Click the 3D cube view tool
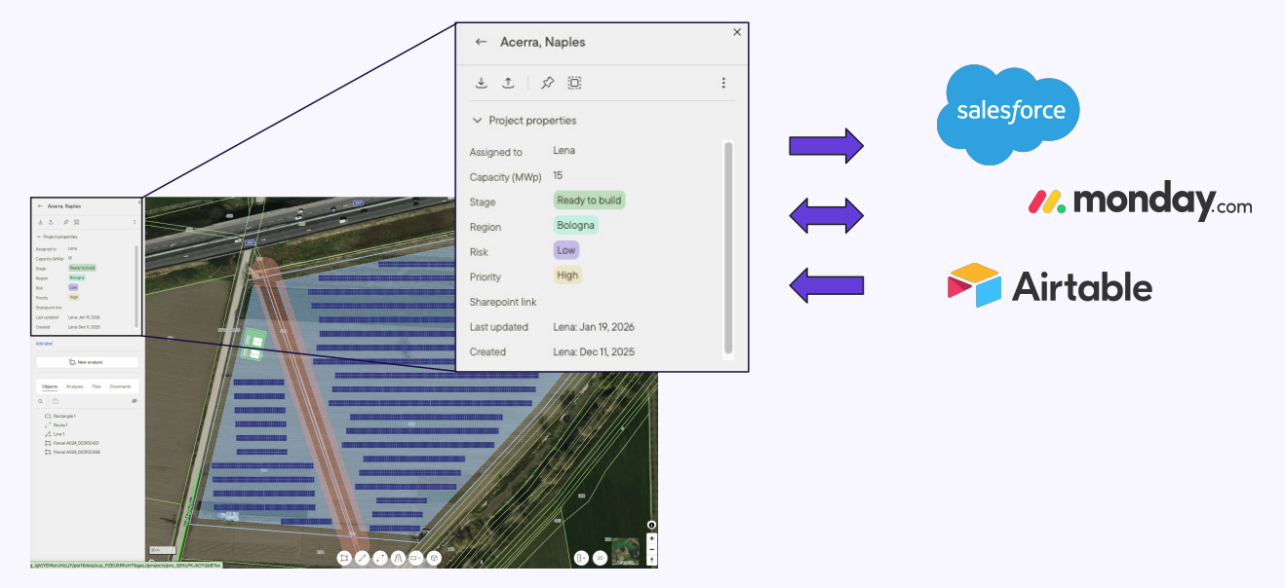 pos(435,558)
